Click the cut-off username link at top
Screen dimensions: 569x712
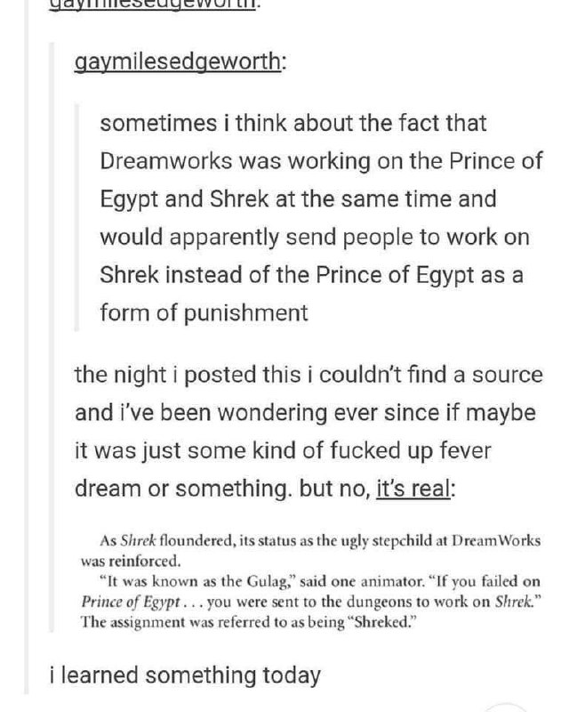[x=152, y=6]
